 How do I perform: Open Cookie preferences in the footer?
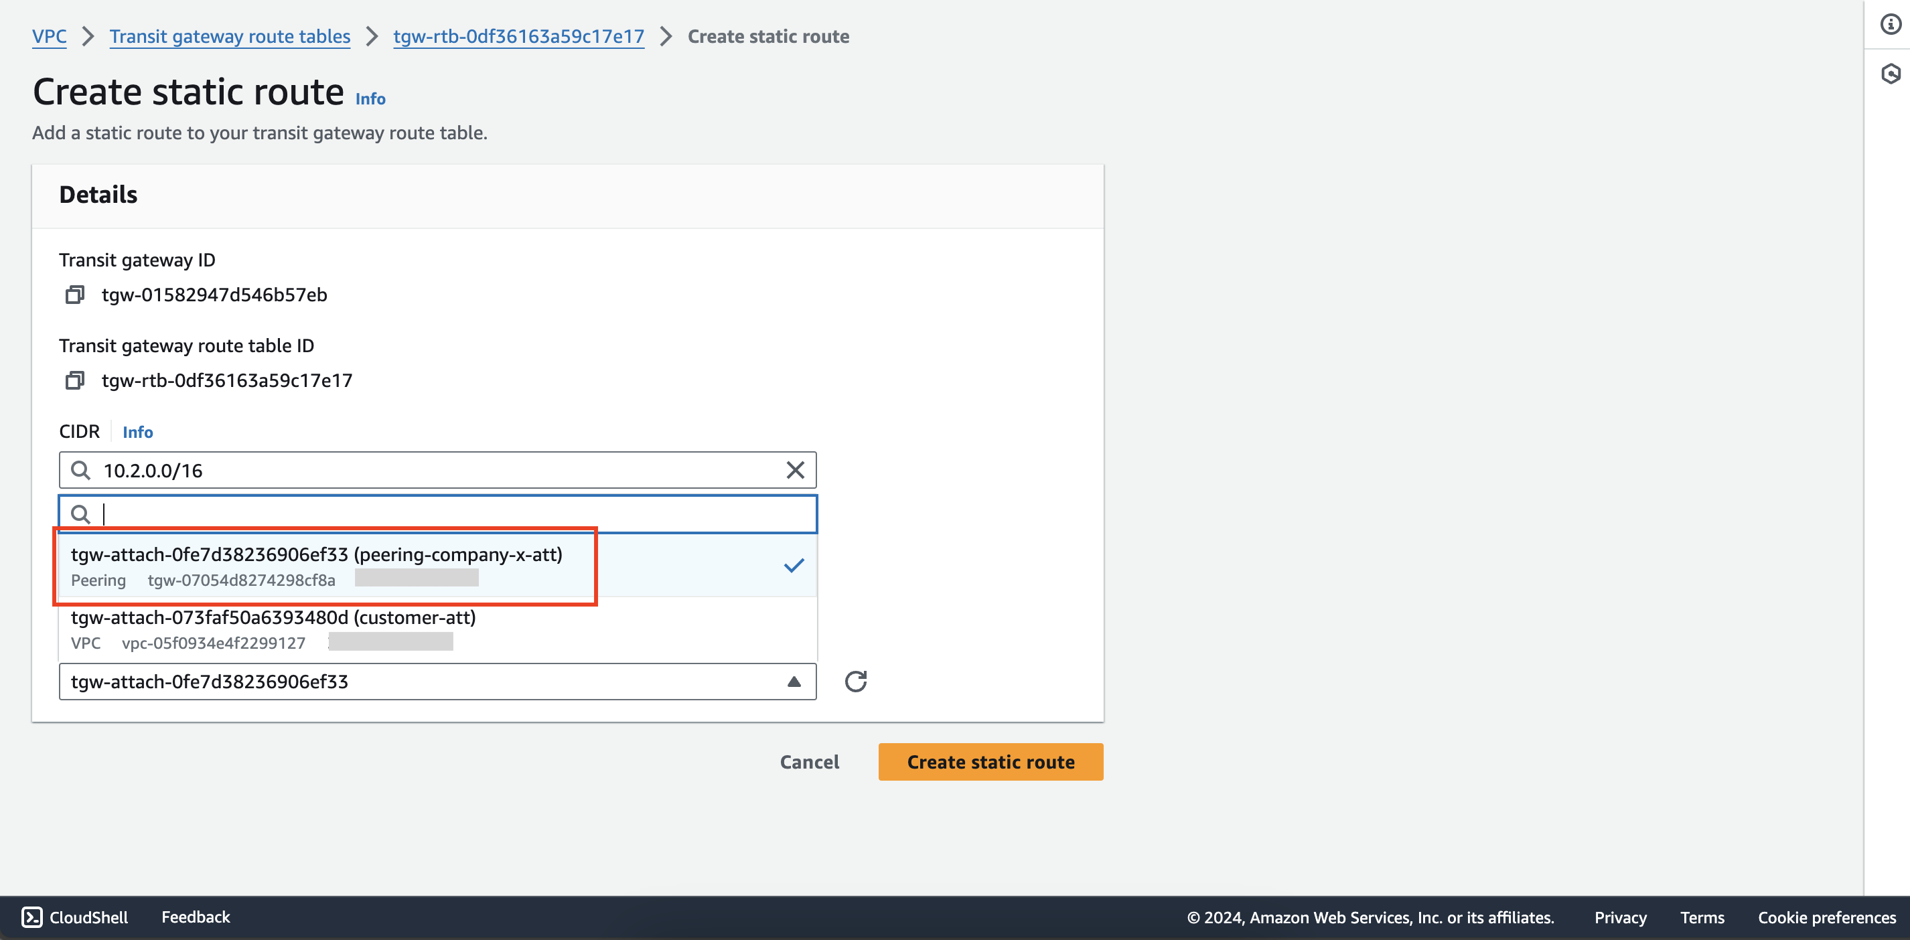[x=1826, y=917]
